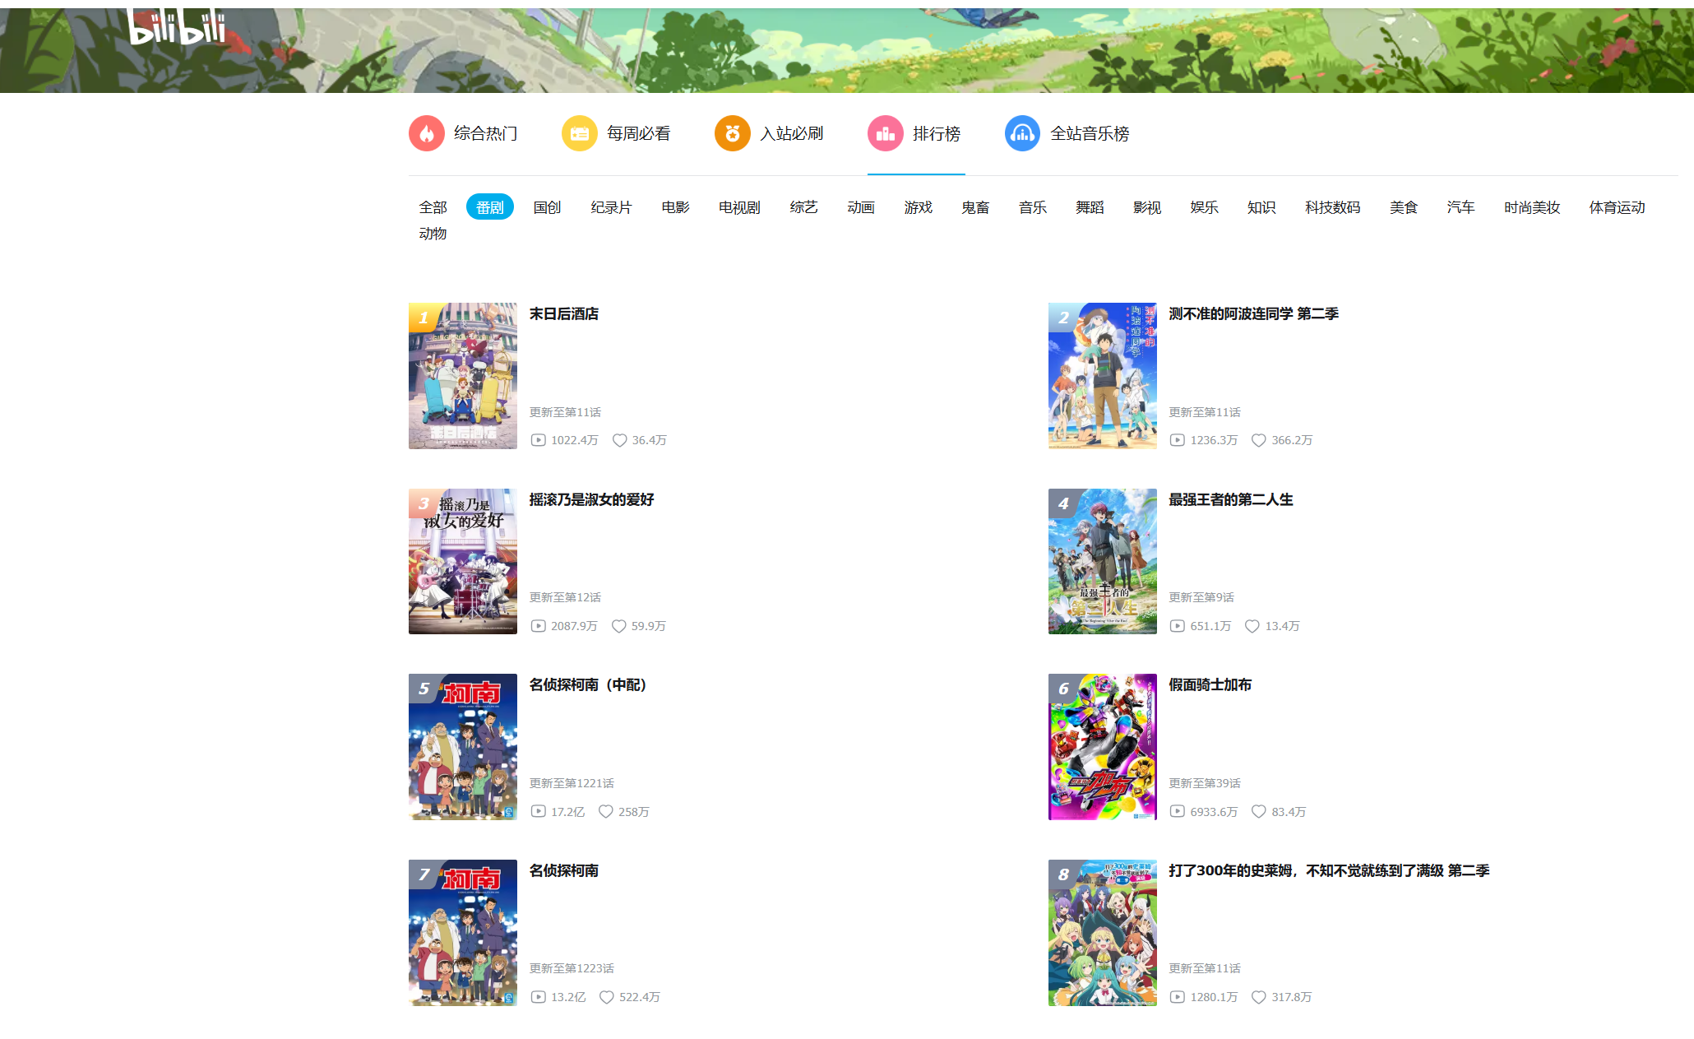Click the blue headphone 全站音乐榜 icon
Viewport: 1694px width, 1039px height.
[1023, 133]
